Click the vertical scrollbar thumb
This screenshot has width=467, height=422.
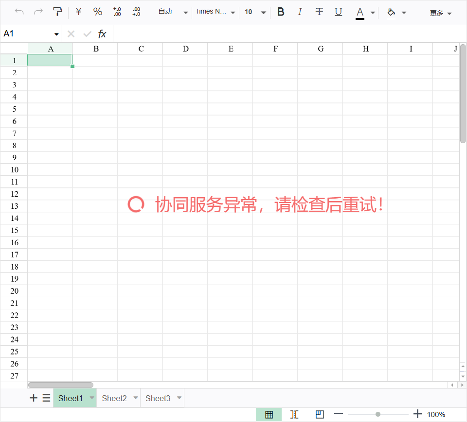coord(463,94)
